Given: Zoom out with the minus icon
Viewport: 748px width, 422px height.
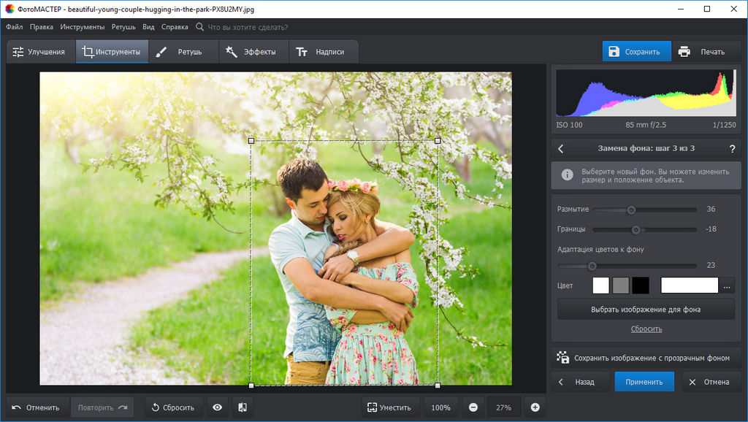Looking at the screenshot, I should point(473,407).
